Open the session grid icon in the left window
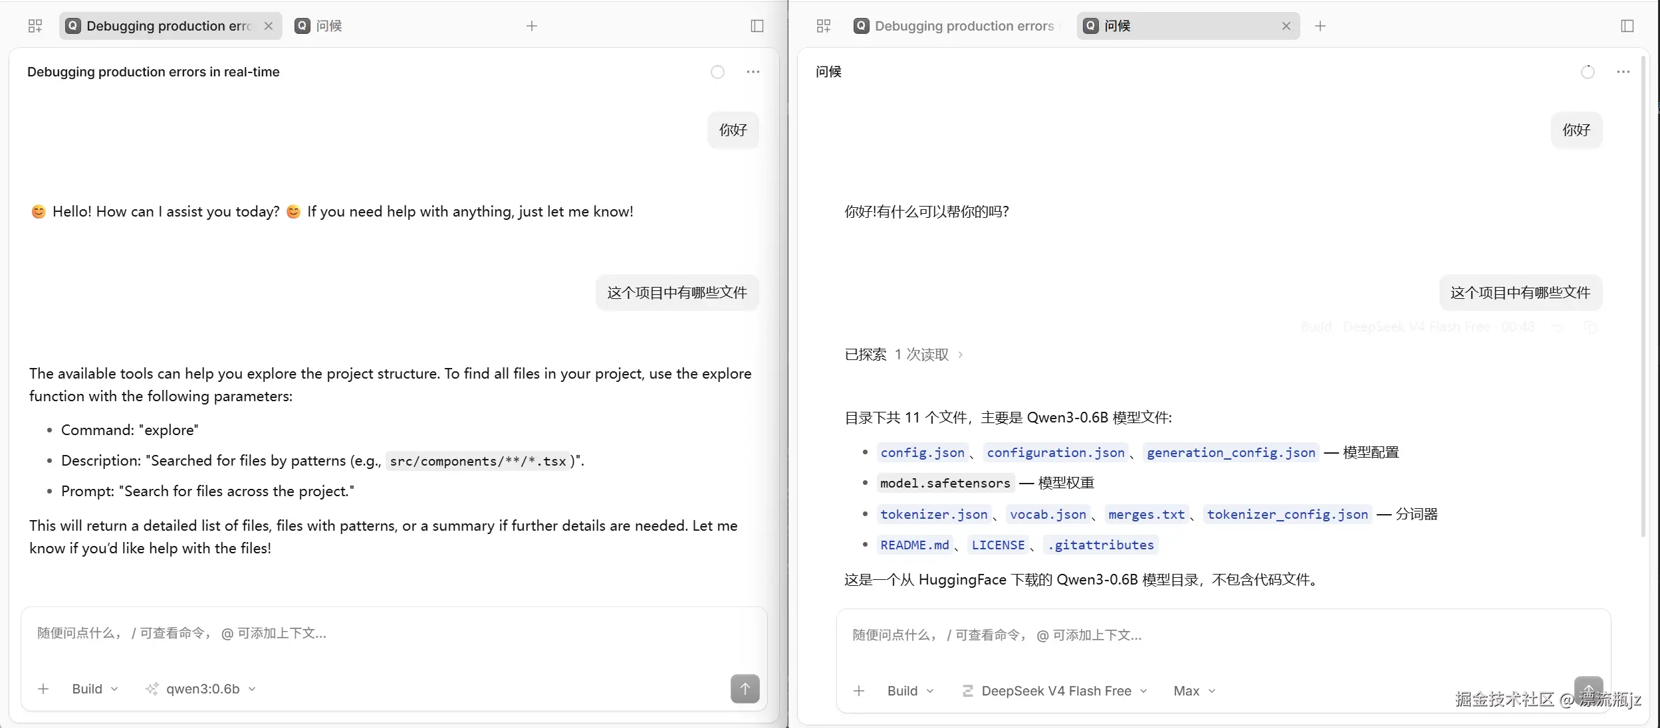This screenshot has width=1660, height=728. pos(35,26)
